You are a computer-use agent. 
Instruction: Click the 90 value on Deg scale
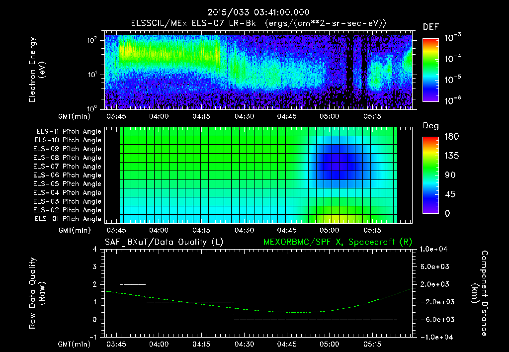(450, 176)
